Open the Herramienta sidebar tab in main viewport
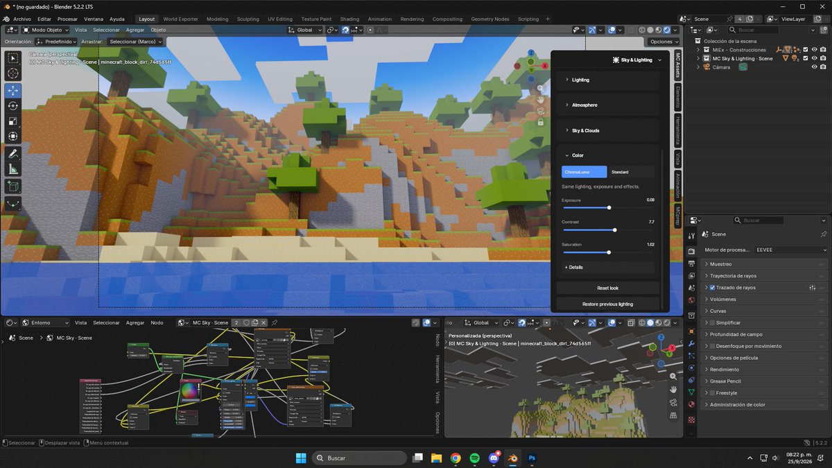 click(x=678, y=130)
